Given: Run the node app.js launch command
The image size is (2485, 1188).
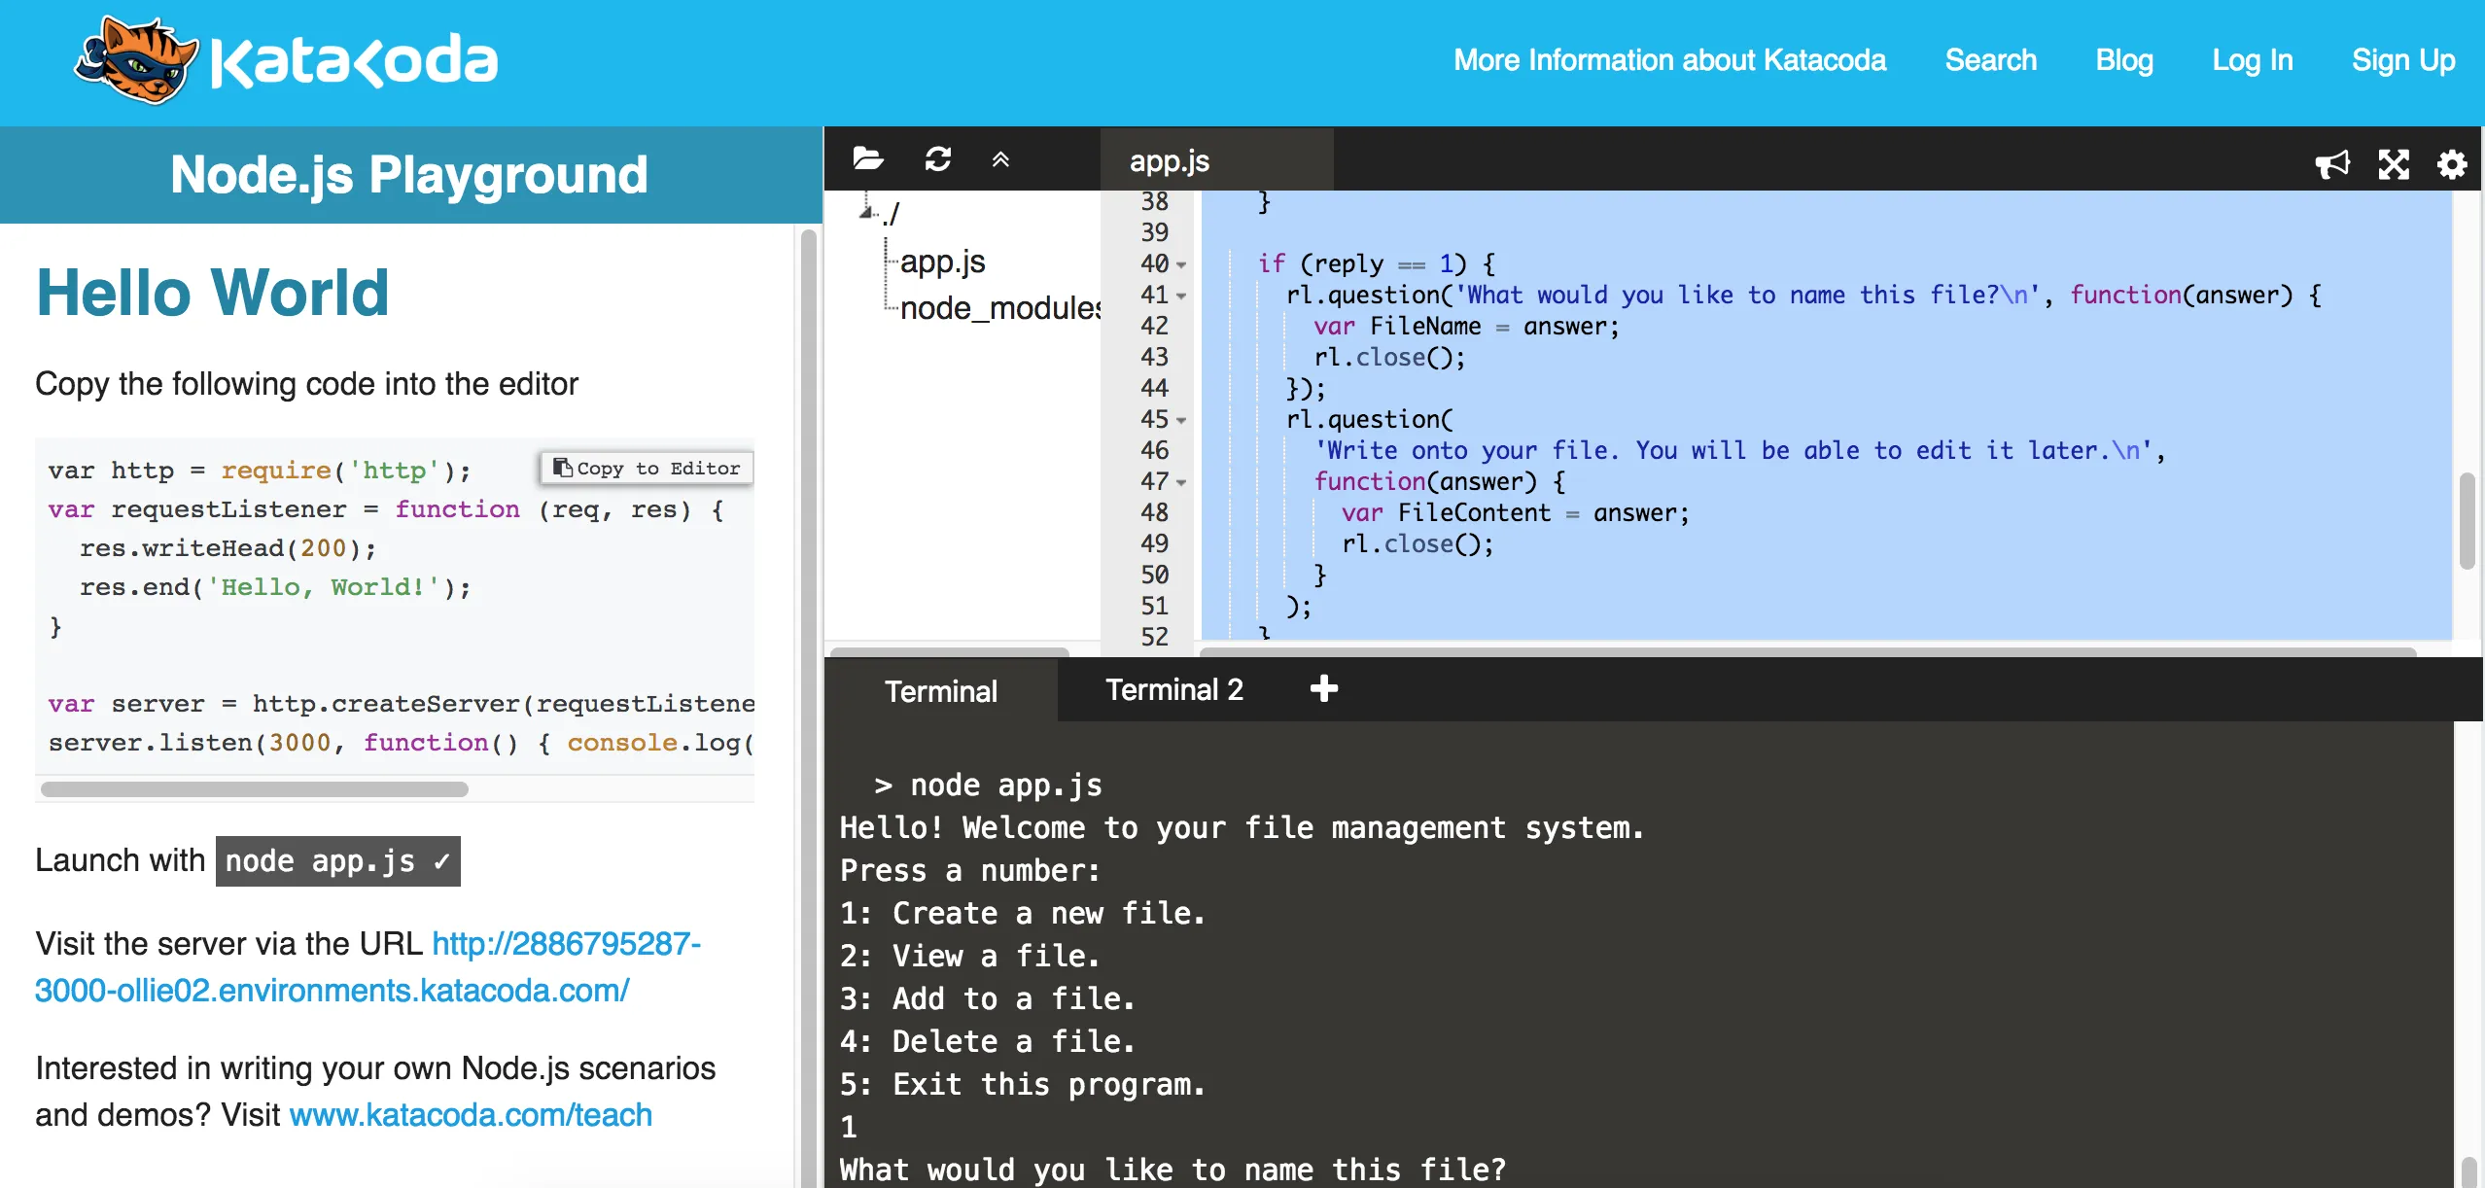Looking at the screenshot, I should tap(337, 861).
